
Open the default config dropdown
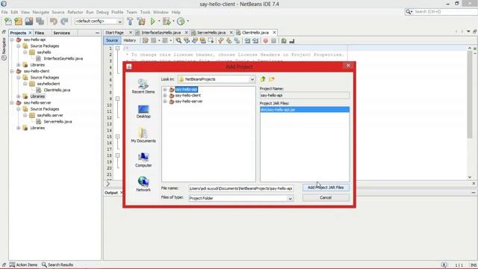click(x=119, y=22)
